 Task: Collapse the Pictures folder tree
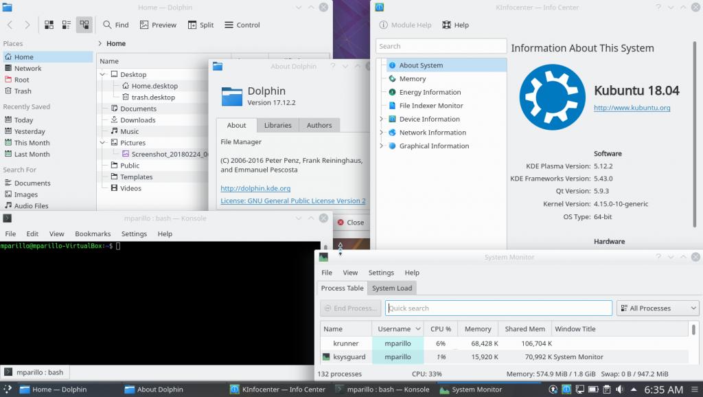pyautogui.click(x=103, y=143)
